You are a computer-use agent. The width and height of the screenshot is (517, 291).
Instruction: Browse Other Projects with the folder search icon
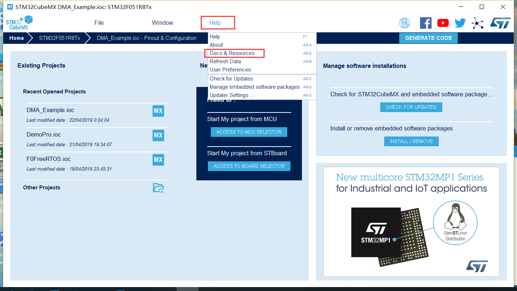[x=159, y=188]
